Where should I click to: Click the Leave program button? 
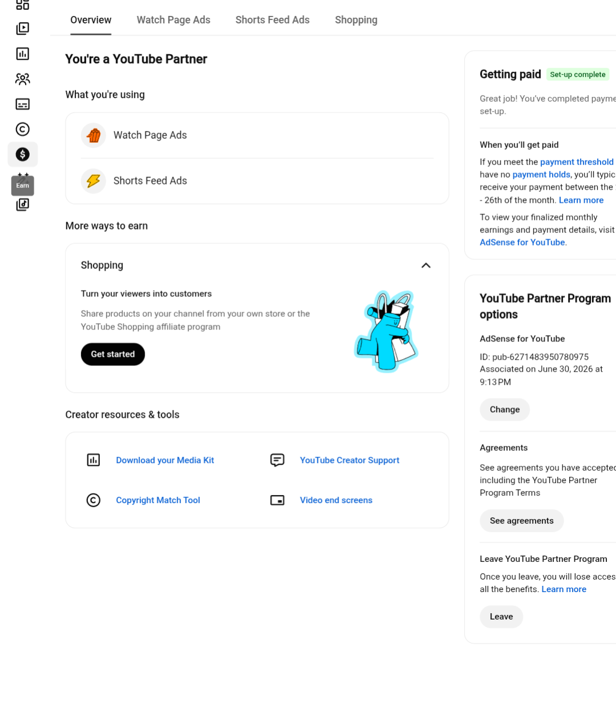pos(501,617)
